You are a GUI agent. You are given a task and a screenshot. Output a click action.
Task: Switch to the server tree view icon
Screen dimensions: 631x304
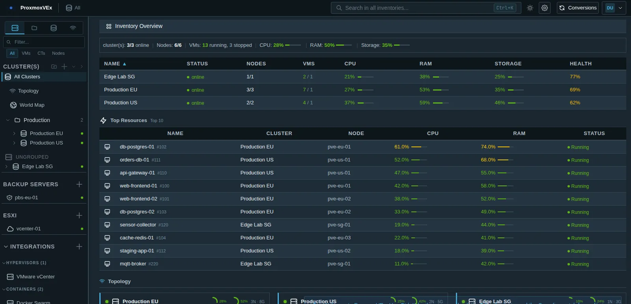coord(15,28)
